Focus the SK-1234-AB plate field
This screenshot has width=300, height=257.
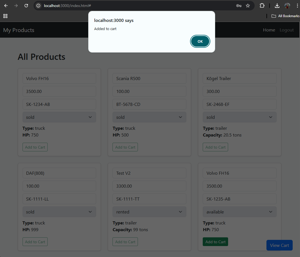click(59, 104)
